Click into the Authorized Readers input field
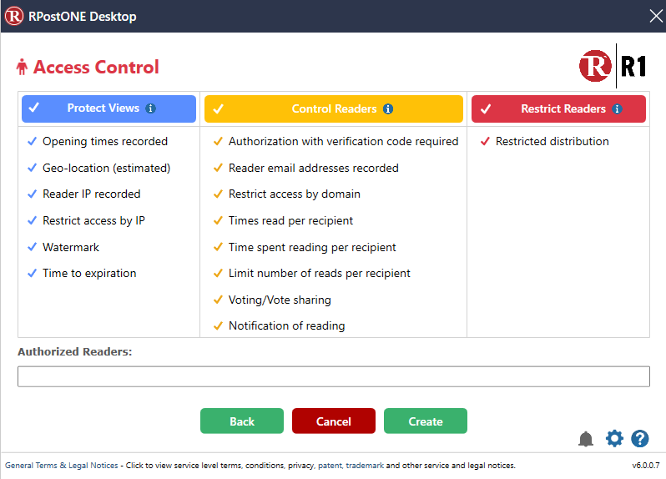The height and width of the screenshot is (479, 666). (x=333, y=376)
